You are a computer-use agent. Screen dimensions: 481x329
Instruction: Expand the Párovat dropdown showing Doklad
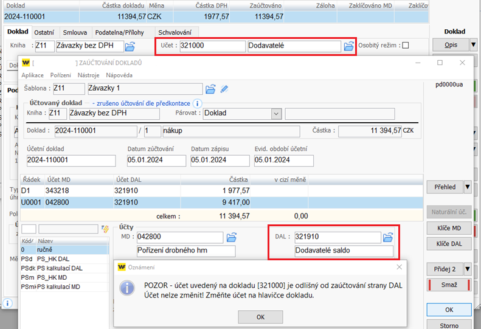[x=276, y=113]
